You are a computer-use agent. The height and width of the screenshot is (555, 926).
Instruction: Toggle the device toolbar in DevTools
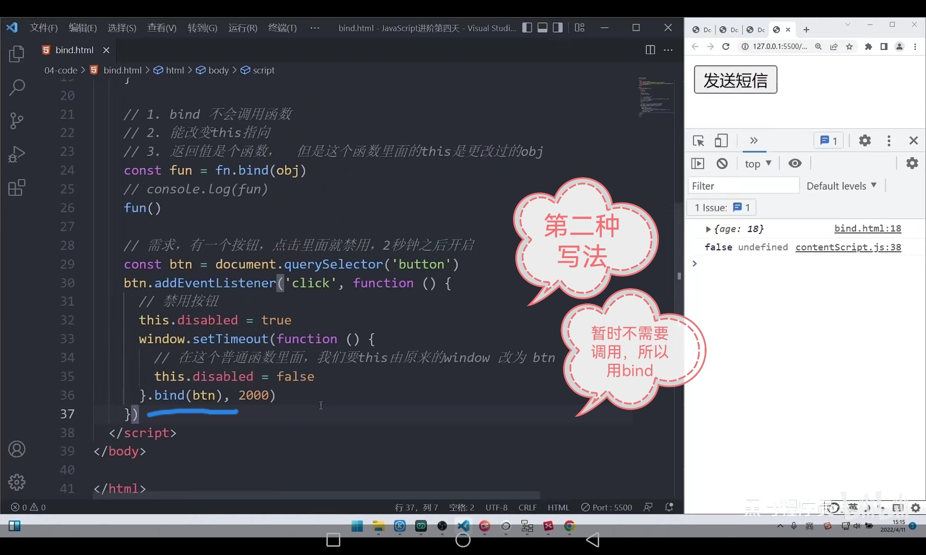(721, 141)
